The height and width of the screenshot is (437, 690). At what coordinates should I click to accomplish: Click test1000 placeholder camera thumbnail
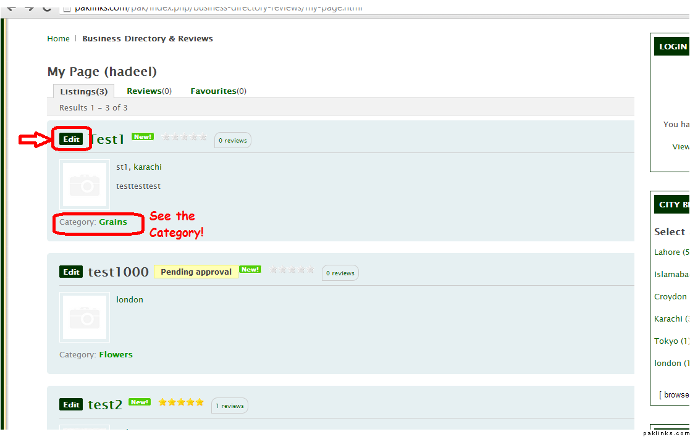85,317
